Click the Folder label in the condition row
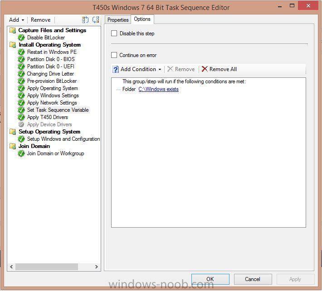 tap(129, 89)
